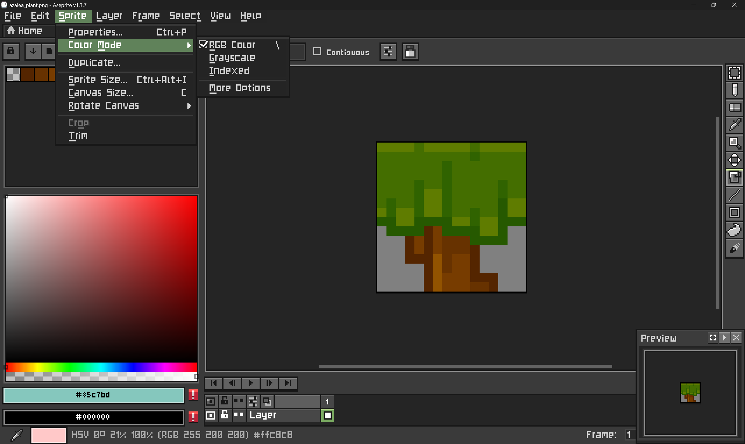
Task: Toggle visibility of the Layer row
Action: (211, 415)
